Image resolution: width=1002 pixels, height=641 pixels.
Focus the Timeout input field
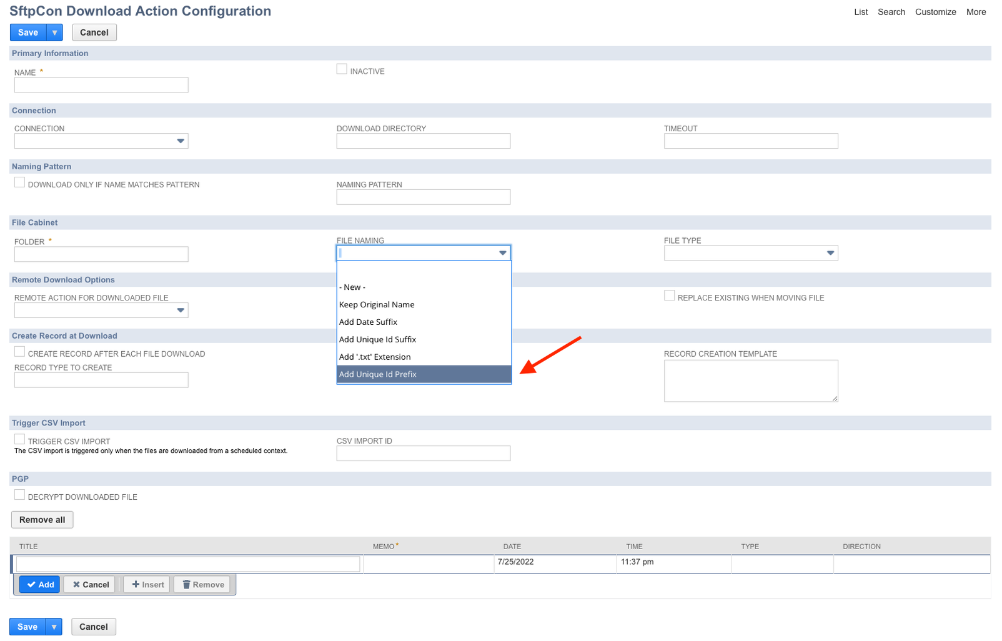tap(751, 141)
